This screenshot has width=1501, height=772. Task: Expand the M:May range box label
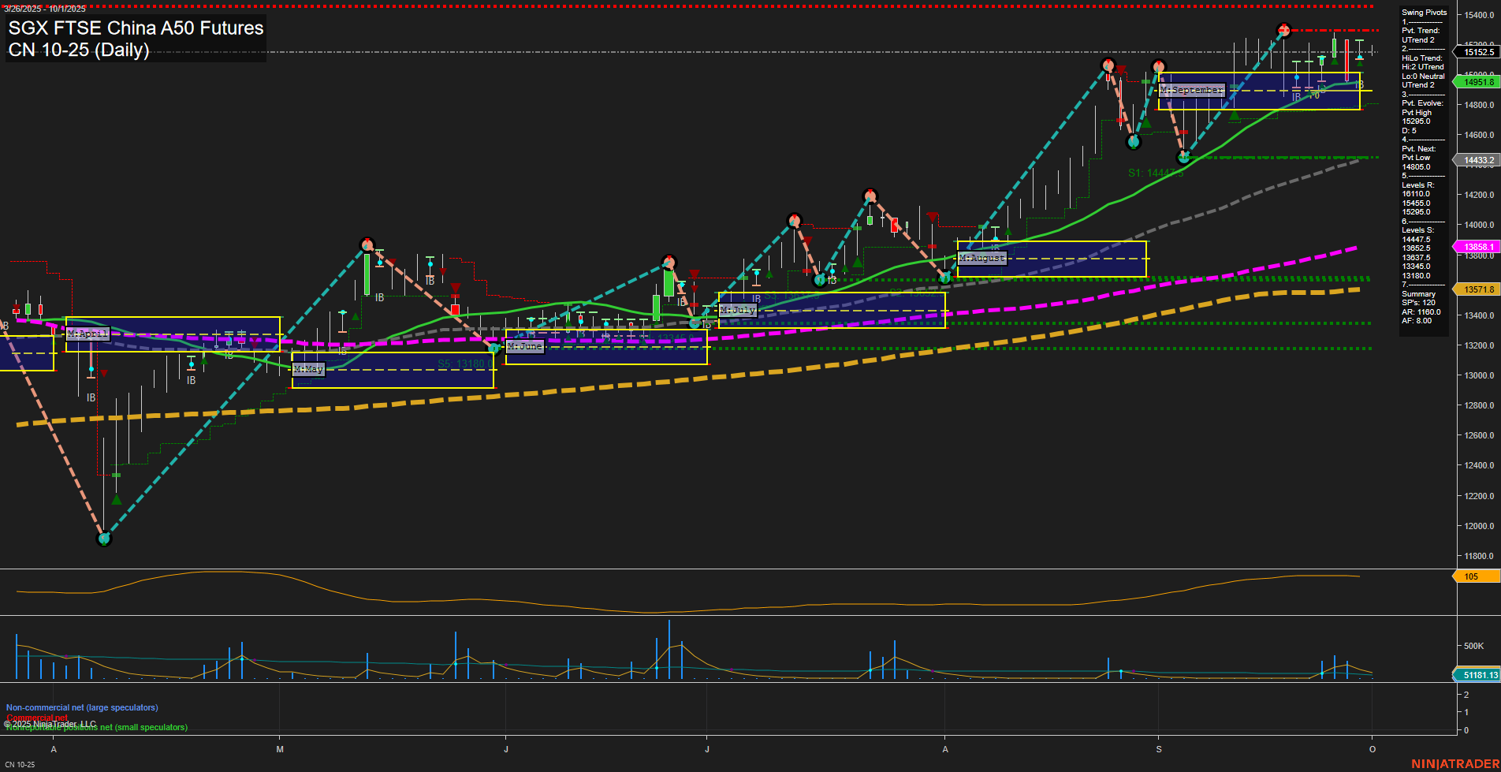[308, 369]
